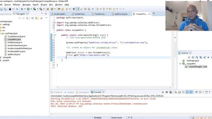Screen dimensions: 212x119
Task: Click the Remove Launch X icon in Console
Action: 167,92
